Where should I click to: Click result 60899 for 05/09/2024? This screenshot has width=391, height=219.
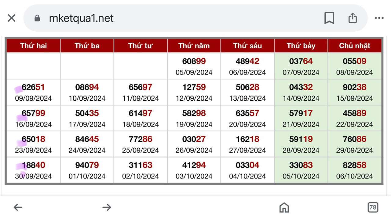coord(194,66)
